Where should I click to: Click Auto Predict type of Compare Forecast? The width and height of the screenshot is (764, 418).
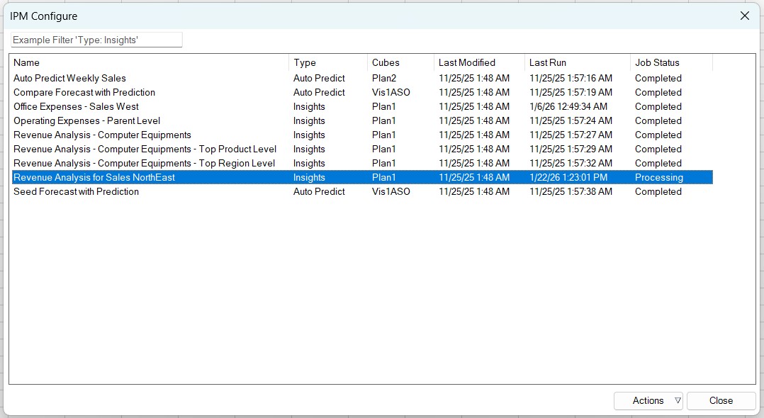[x=319, y=92]
